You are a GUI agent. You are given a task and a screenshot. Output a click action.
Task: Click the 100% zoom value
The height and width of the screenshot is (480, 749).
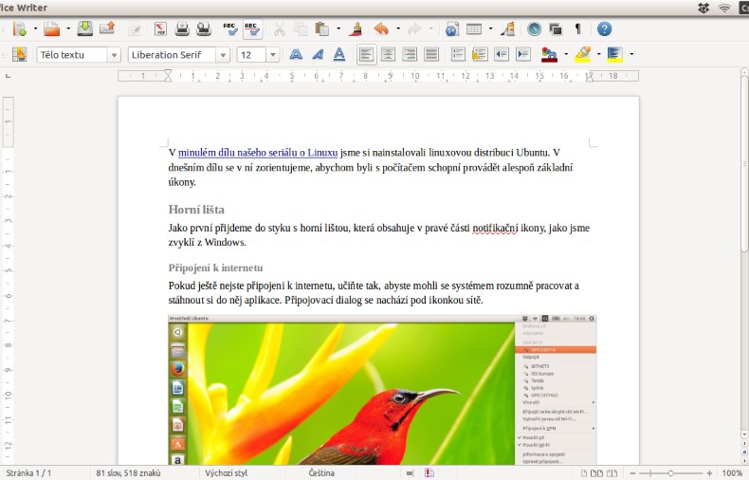[731, 473]
